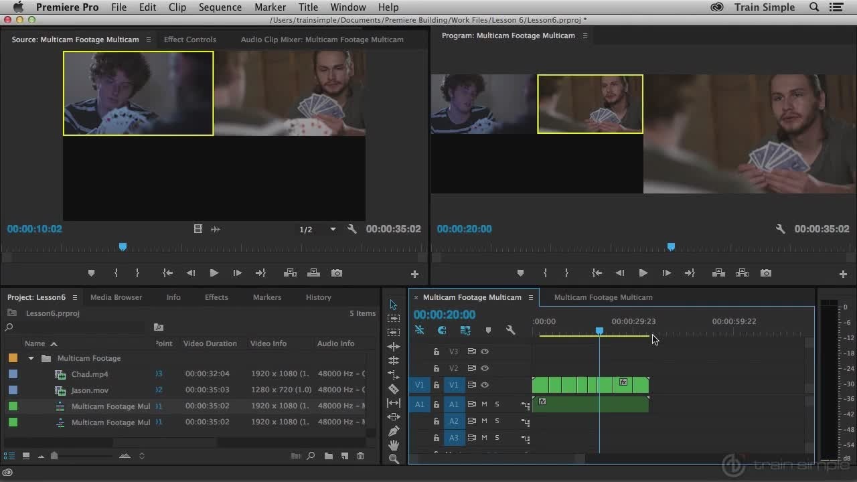Toggle V1 track output eye
This screenshot has height=482, width=857.
pyautogui.click(x=485, y=385)
